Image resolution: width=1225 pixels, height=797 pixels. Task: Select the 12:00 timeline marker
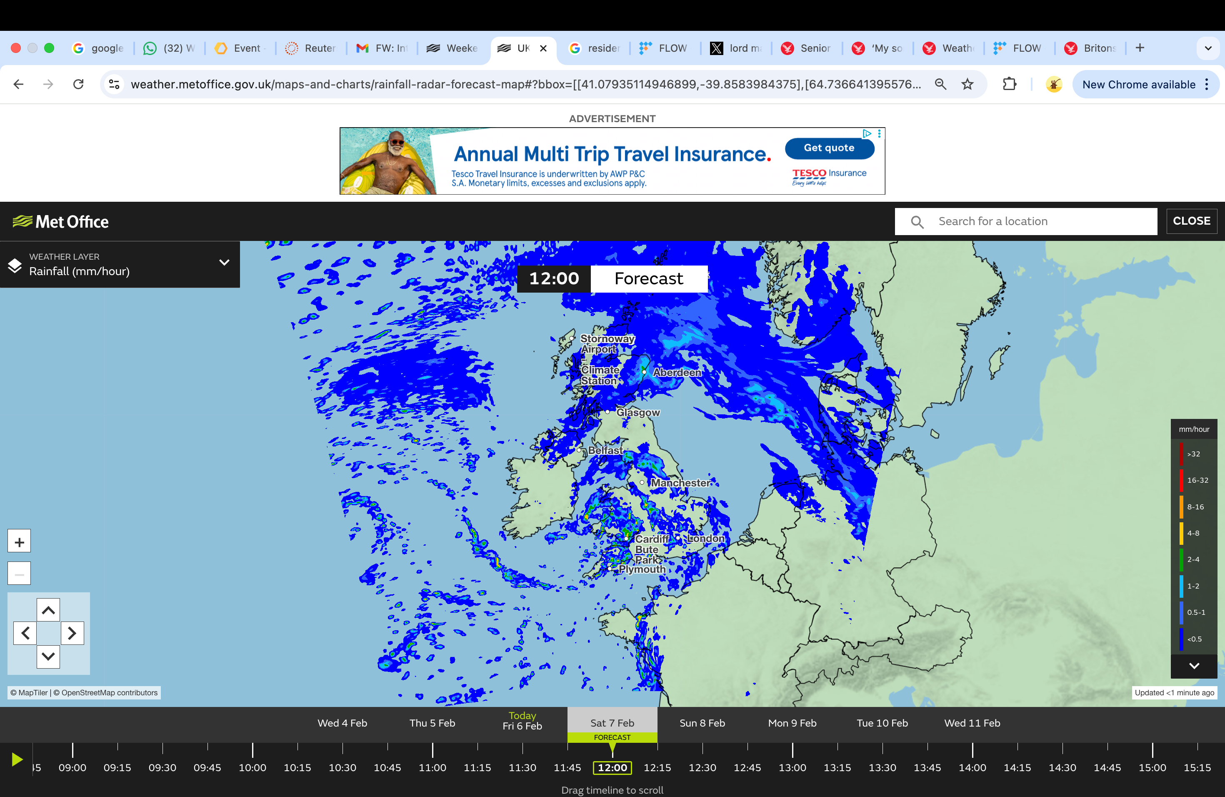click(x=612, y=767)
